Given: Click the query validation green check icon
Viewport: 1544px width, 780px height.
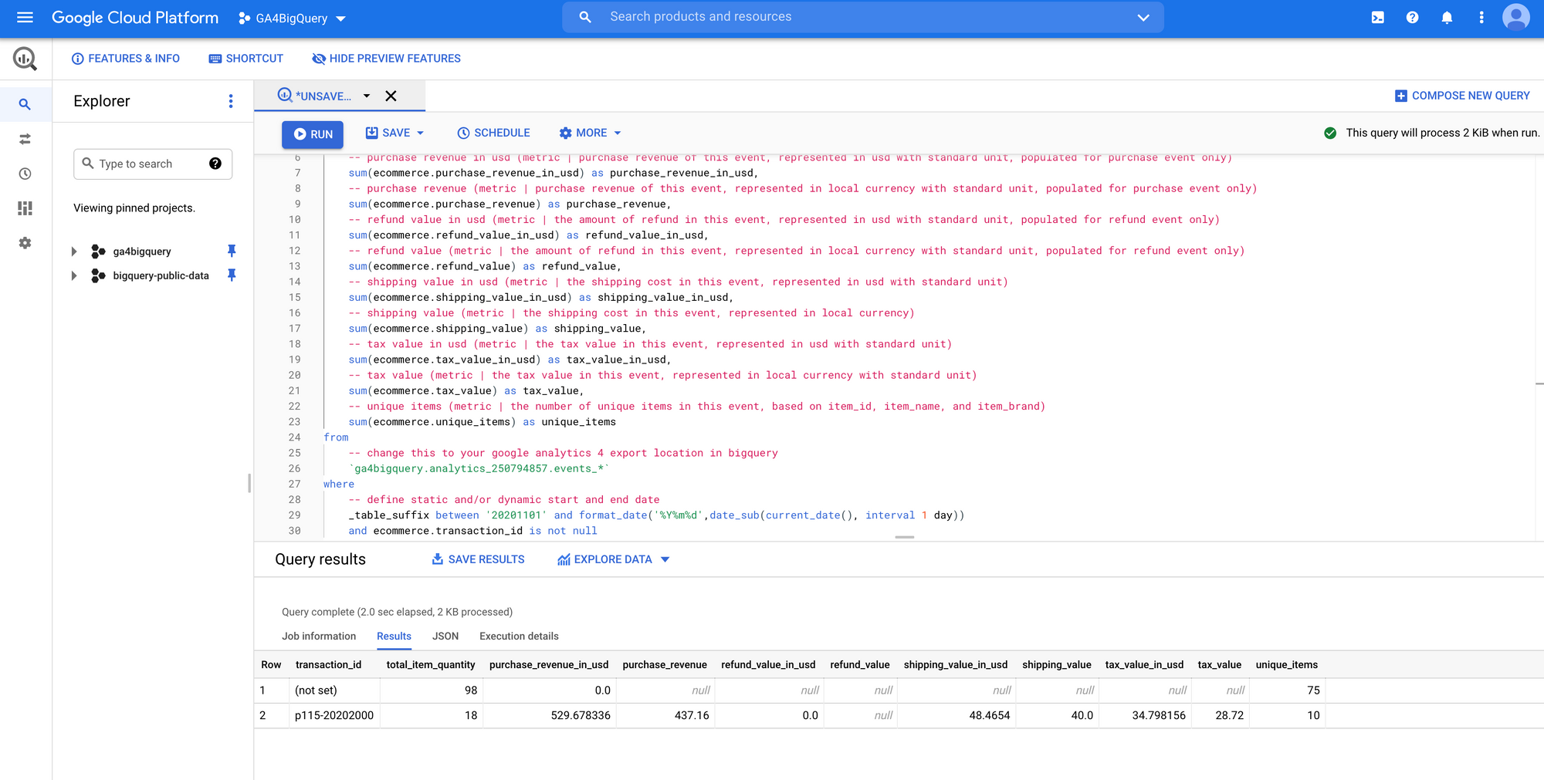Looking at the screenshot, I should (1330, 133).
